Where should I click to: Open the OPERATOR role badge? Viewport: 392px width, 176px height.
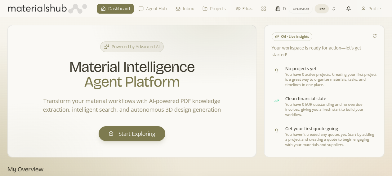pyautogui.click(x=301, y=9)
